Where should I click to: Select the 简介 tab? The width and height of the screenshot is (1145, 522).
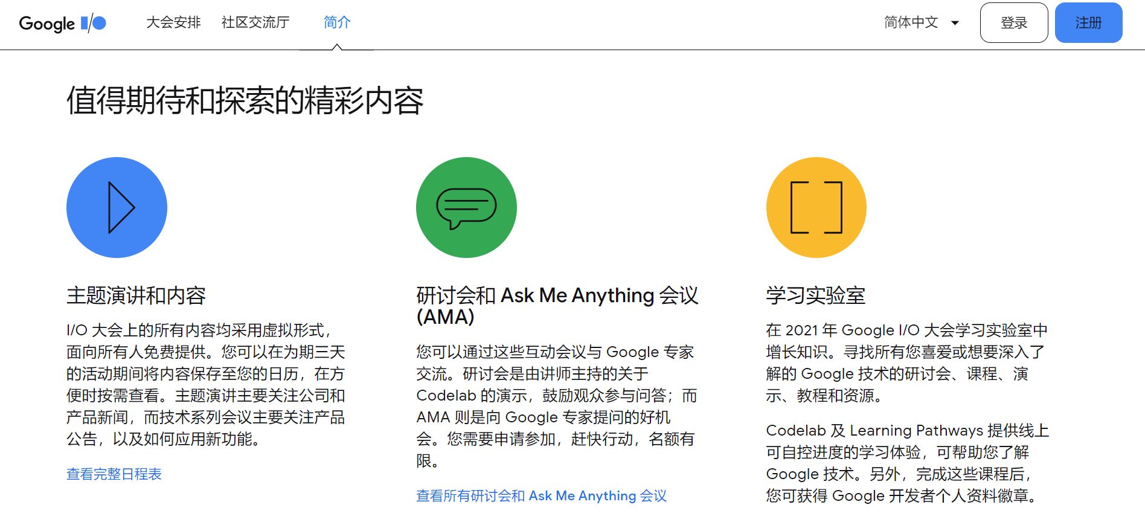pos(337,22)
